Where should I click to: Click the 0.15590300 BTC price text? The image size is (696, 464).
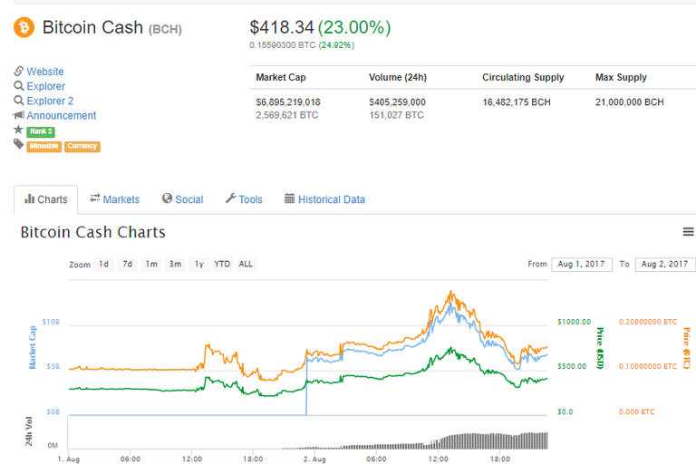pyautogui.click(x=283, y=44)
